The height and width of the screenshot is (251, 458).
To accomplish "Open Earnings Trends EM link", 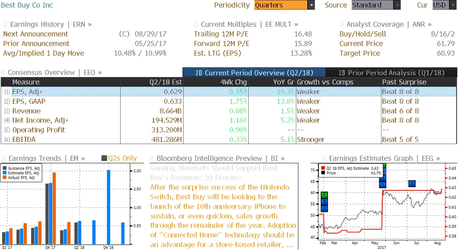I will pos(47,158).
